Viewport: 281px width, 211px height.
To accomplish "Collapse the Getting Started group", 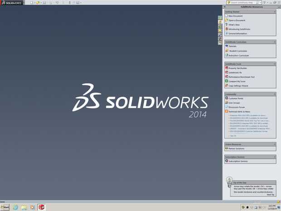I will click(275, 12).
